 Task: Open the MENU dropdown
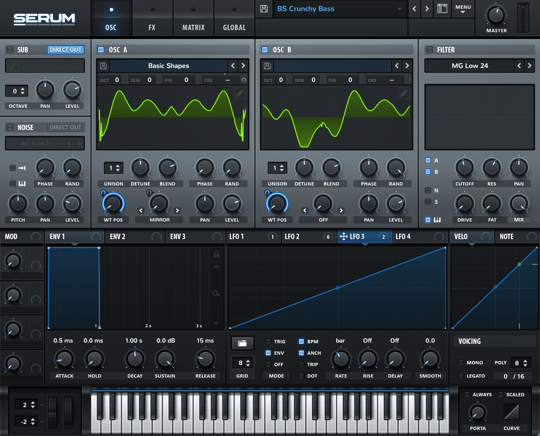click(463, 9)
